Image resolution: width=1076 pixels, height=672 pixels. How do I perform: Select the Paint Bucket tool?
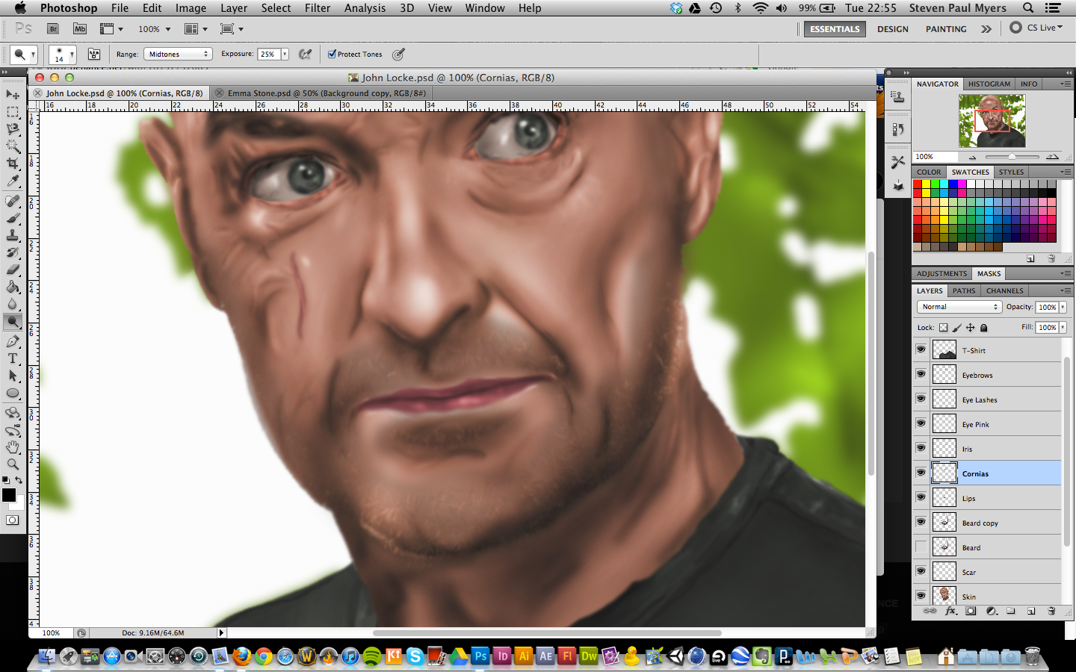pos(13,287)
